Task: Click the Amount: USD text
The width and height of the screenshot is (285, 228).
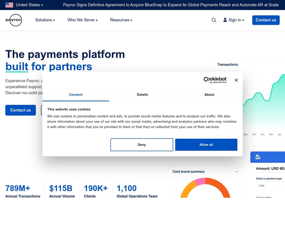Action: click(270, 169)
